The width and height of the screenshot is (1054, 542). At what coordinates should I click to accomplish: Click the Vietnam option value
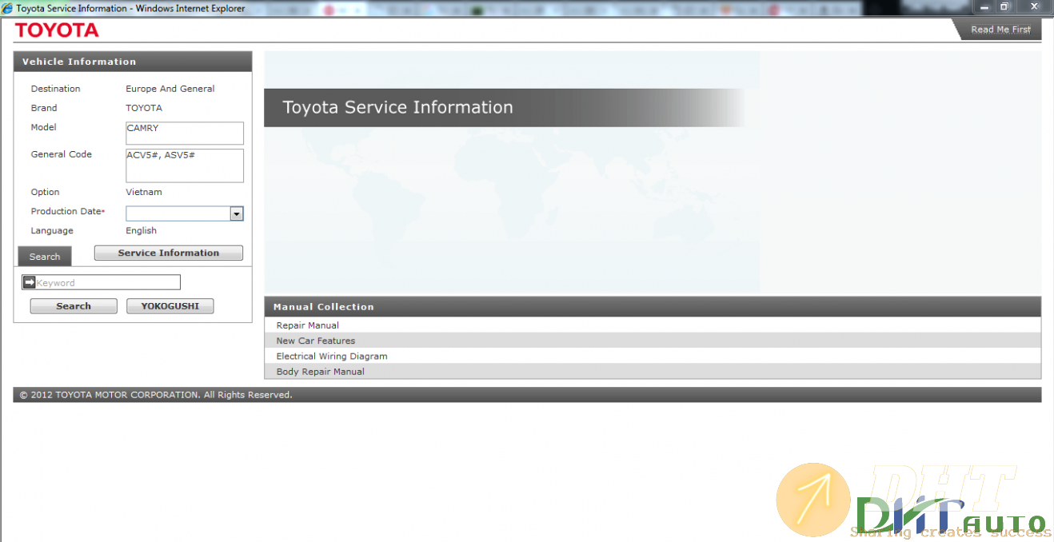[x=144, y=192]
